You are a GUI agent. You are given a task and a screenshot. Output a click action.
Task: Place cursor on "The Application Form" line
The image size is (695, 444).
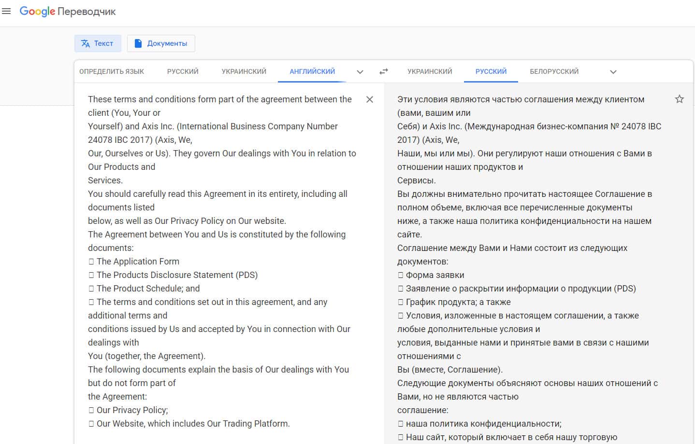pos(138,262)
